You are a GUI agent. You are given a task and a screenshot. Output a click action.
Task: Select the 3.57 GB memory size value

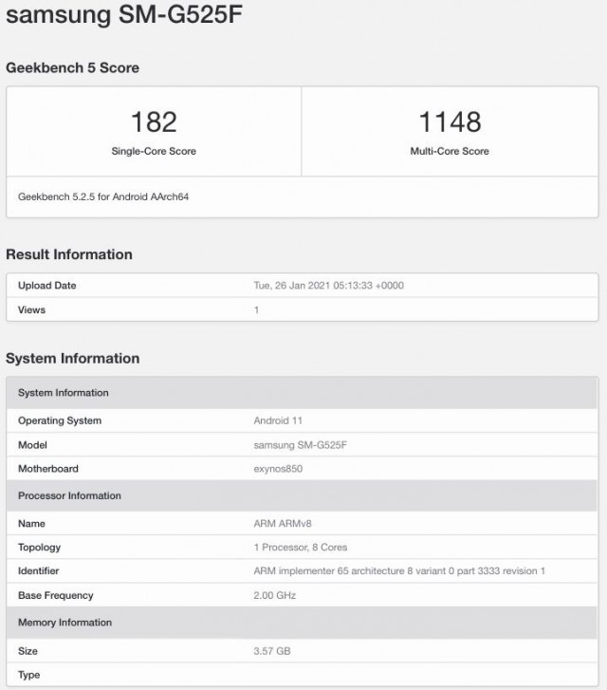[272, 651]
